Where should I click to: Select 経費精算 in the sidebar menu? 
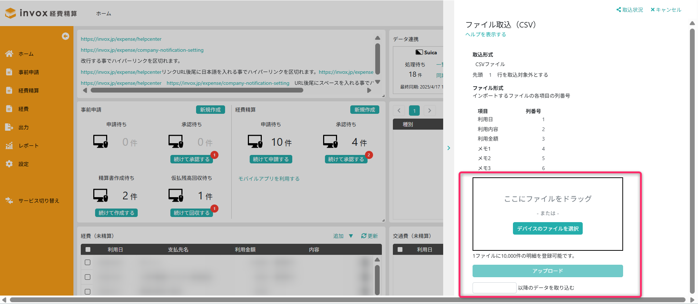coord(29,90)
